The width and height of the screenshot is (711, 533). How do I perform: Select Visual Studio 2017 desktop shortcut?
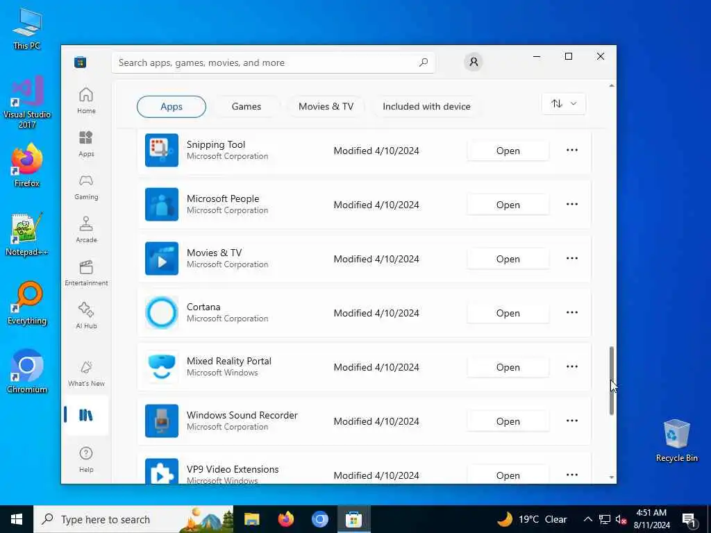click(27, 102)
